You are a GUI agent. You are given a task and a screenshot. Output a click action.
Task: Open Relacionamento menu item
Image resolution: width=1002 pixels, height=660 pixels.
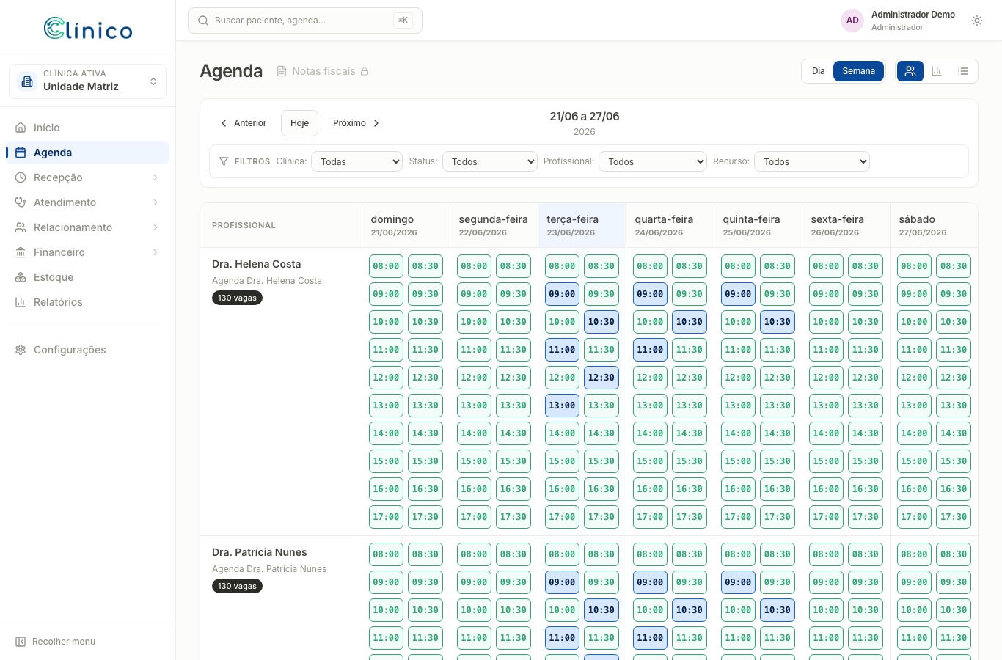click(x=87, y=227)
